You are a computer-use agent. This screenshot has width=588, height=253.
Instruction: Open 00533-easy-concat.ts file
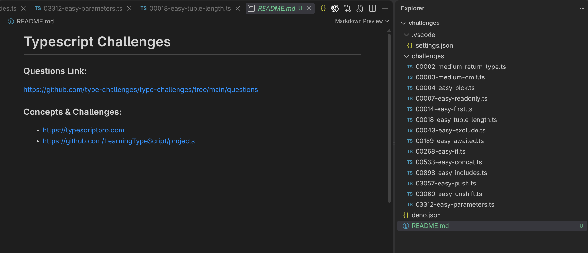tap(448, 162)
